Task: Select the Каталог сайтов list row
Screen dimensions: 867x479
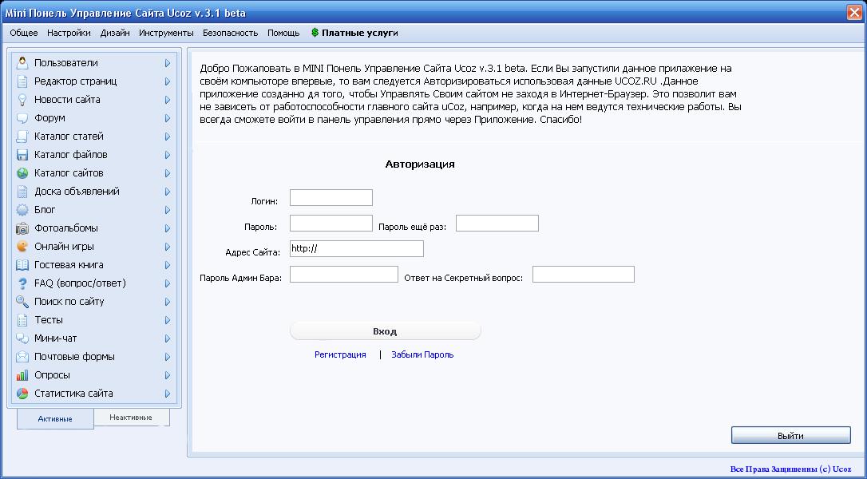Action: pyautogui.click(x=94, y=173)
